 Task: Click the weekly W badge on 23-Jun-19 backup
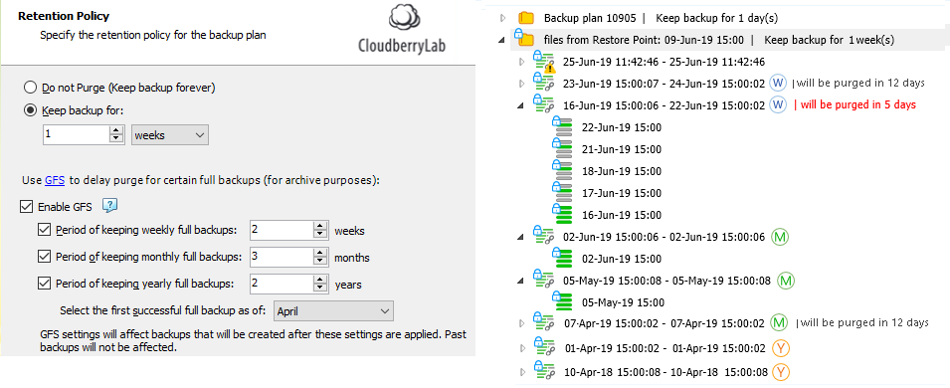pos(777,83)
